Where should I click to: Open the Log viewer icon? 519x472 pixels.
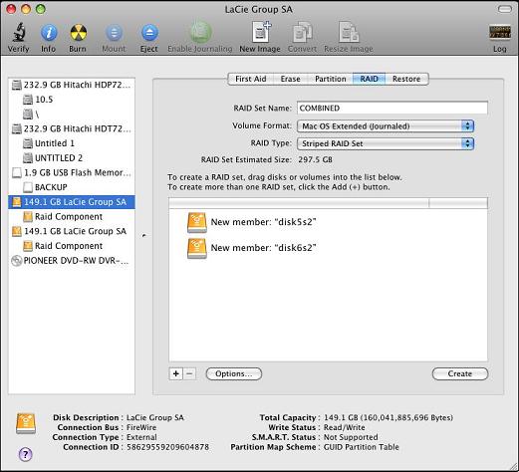(x=499, y=33)
